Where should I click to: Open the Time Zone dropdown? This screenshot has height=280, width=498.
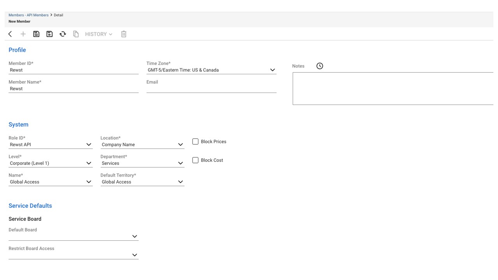click(272, 70)
